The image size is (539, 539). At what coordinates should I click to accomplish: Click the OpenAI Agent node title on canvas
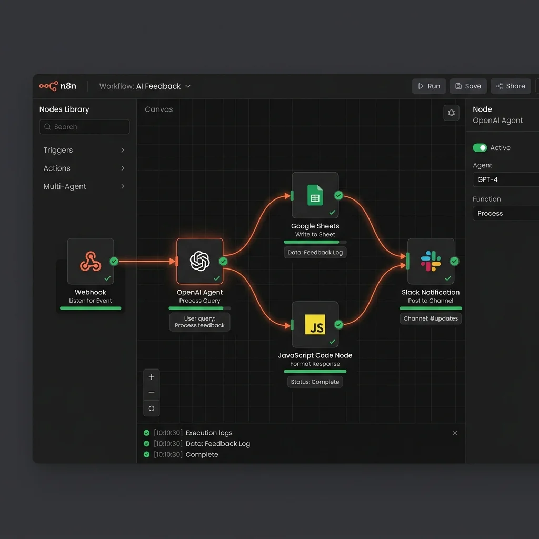tap(199, 292)
